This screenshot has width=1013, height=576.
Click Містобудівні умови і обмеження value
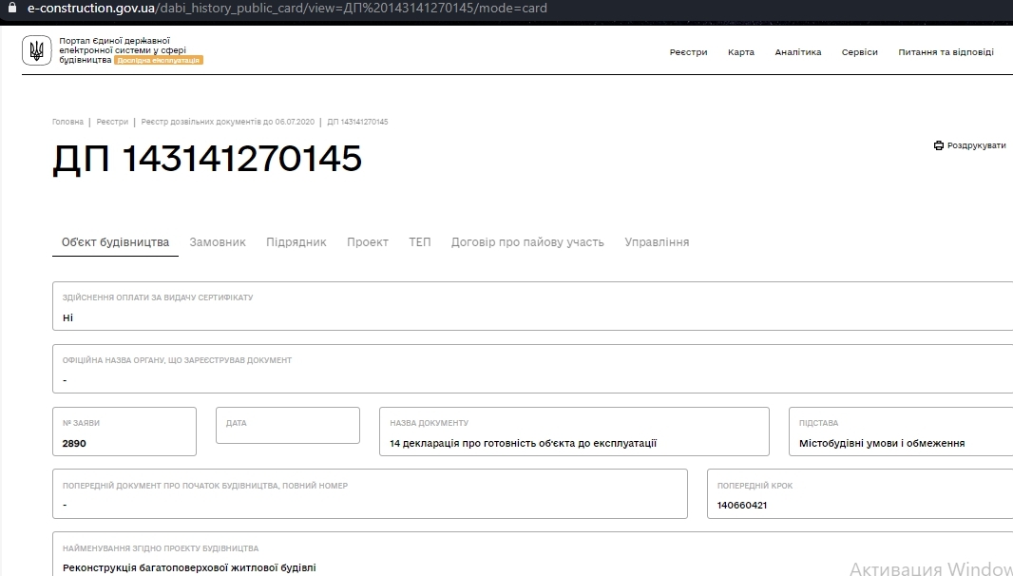click(x=882, y=444)
